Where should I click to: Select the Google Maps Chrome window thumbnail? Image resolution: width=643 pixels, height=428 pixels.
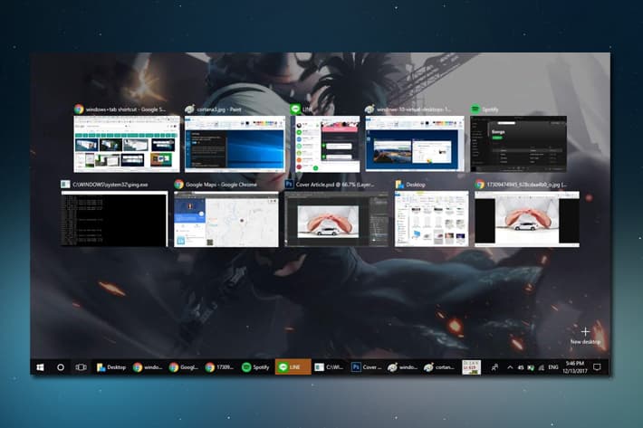226,219
